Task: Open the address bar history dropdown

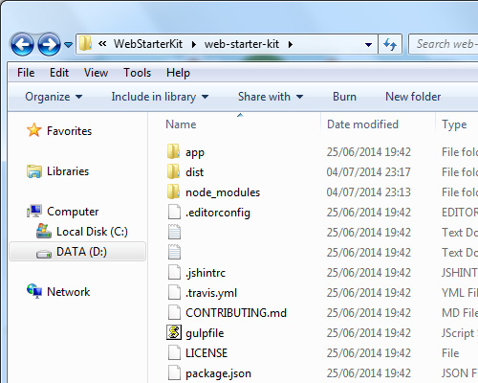Action: (368, 44)
